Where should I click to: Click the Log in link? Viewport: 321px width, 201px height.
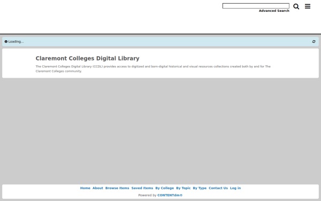coord(235,188)
